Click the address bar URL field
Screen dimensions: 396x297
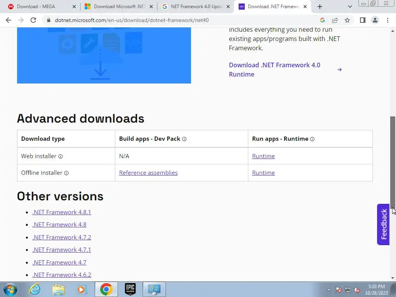click(x=131, y=20)
